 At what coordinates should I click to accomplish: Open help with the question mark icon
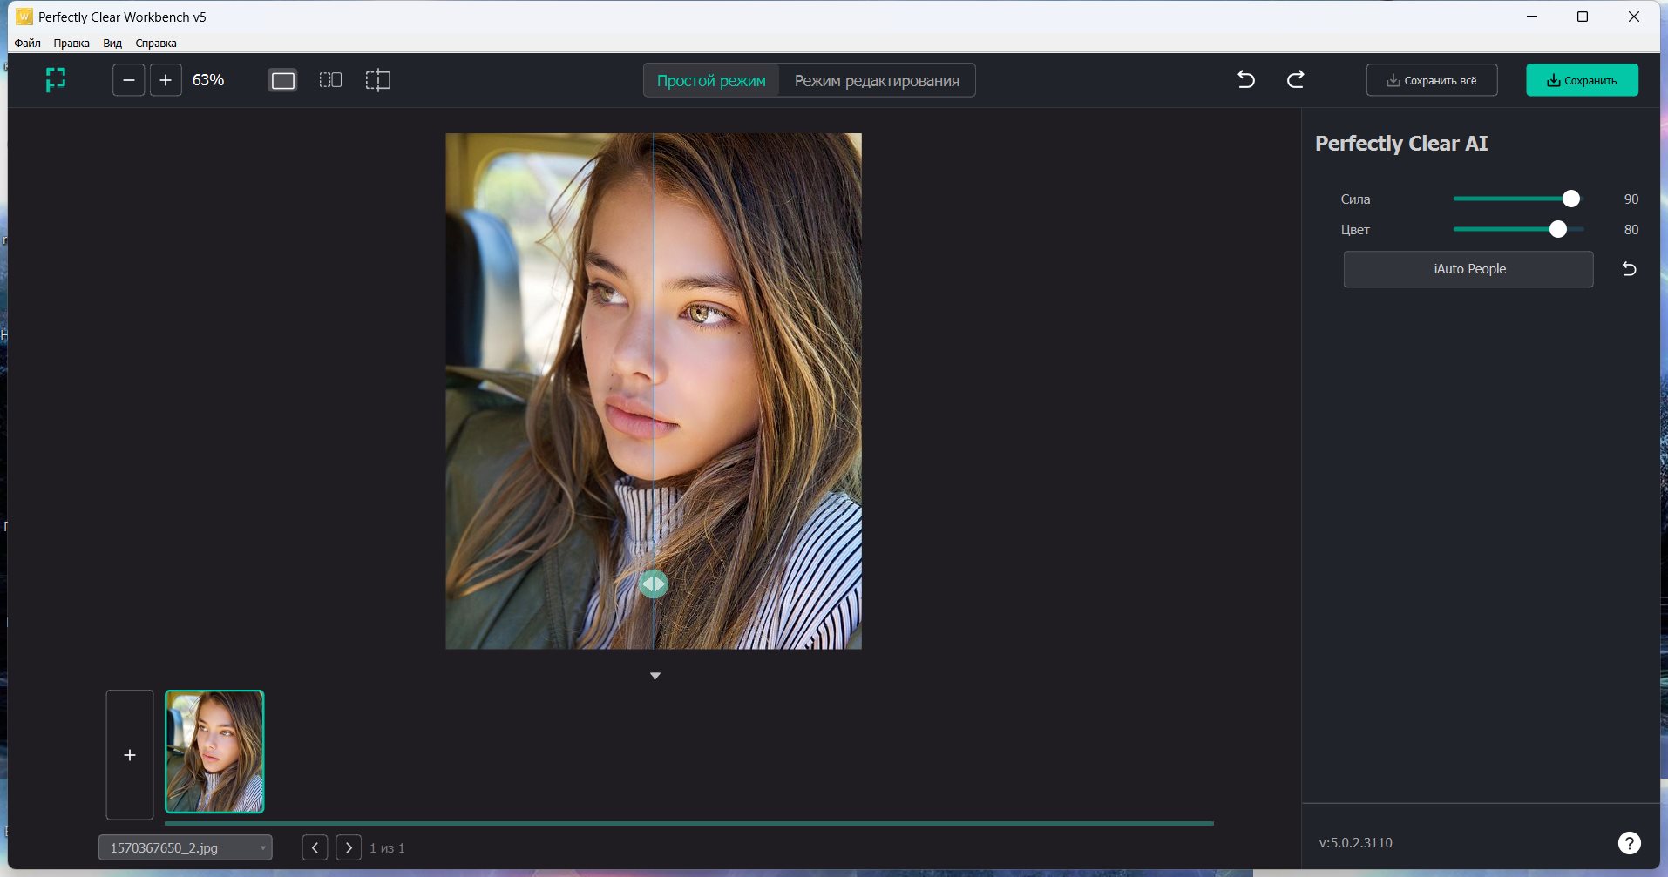[x=1629, y=843]
